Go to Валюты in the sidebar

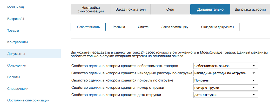14,77
